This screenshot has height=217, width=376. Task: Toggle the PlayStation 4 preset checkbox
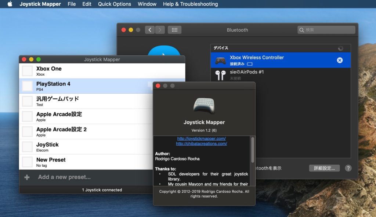[x=28, y=86]
